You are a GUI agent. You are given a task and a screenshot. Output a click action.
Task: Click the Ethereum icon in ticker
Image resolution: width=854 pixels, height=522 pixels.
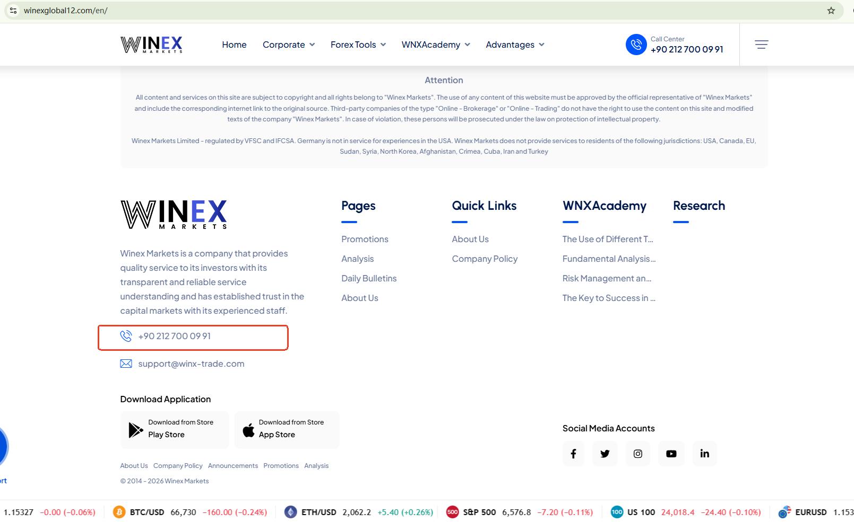[290, 512]
